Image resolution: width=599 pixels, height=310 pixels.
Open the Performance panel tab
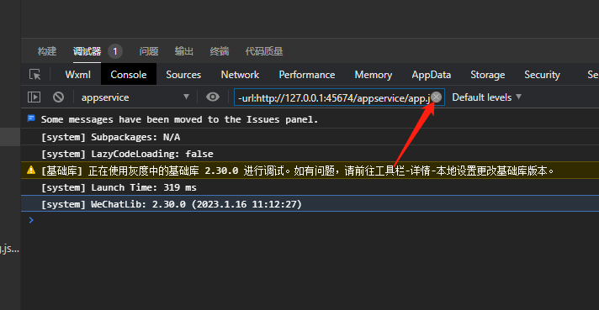click(x=307, y=75)
